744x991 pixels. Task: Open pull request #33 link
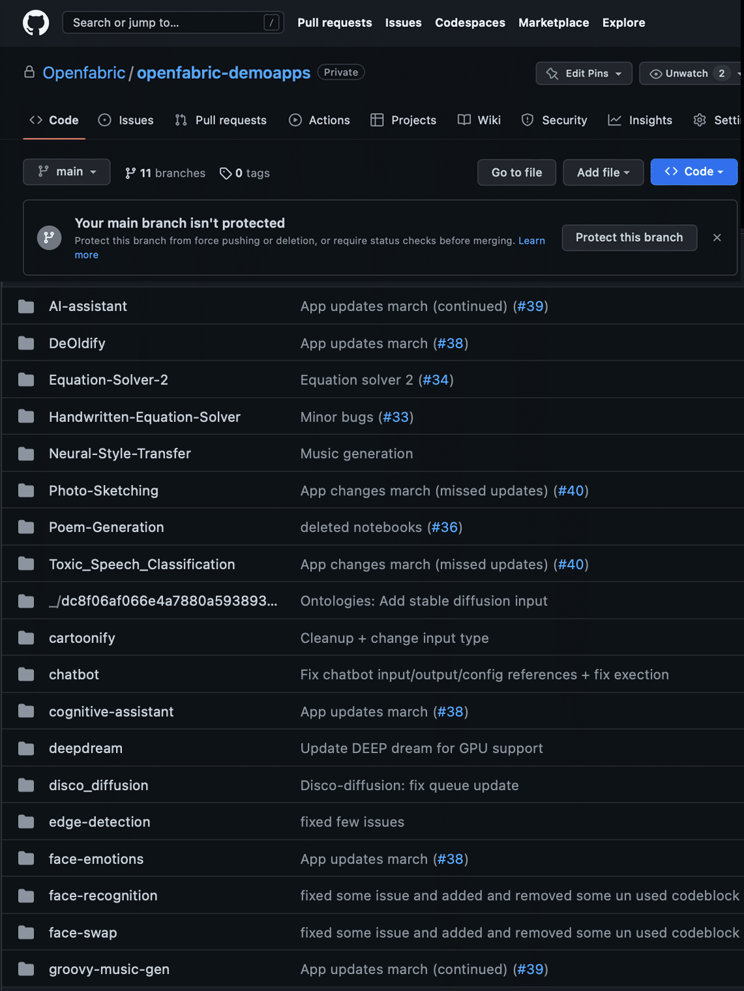coord(396,417)
